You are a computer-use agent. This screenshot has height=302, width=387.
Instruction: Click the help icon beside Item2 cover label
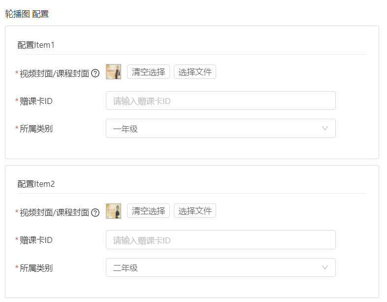(x=96, y=212)
